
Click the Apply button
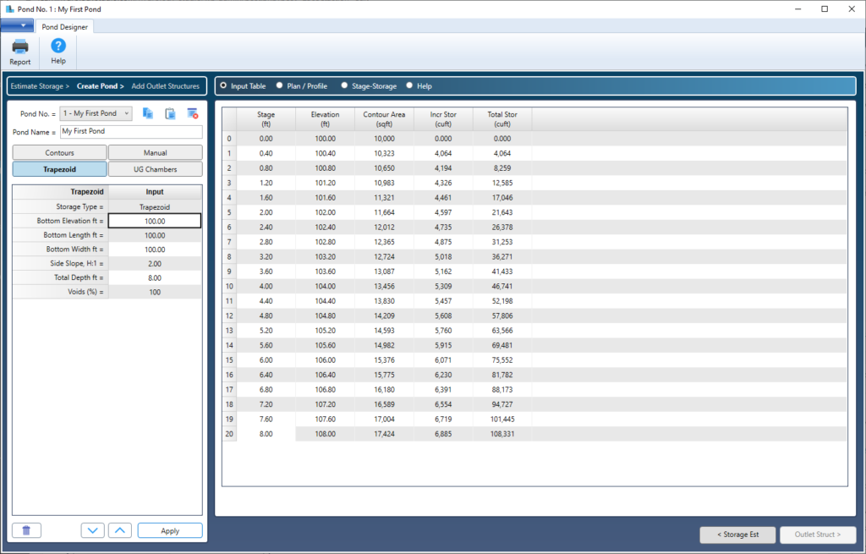tap(170, 531)
